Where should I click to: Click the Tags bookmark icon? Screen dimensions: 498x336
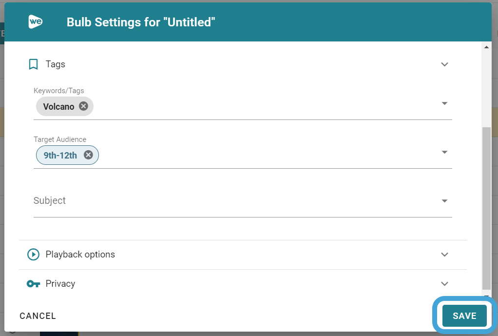click(33, 64)
